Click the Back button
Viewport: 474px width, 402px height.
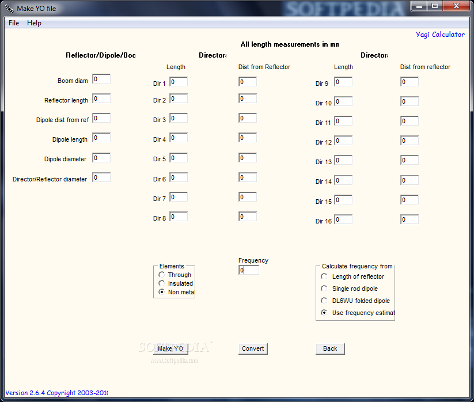(x=330, y=348)
